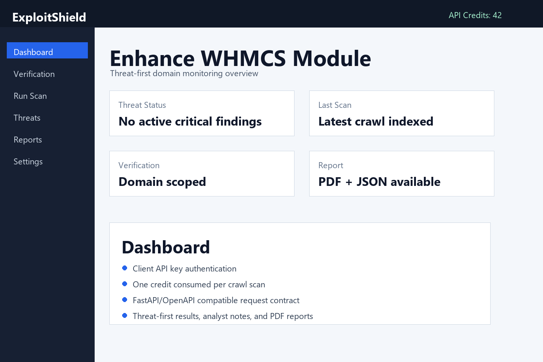
Task: Click 'Client API key authentication' bullet
Action: click(184, 268)
